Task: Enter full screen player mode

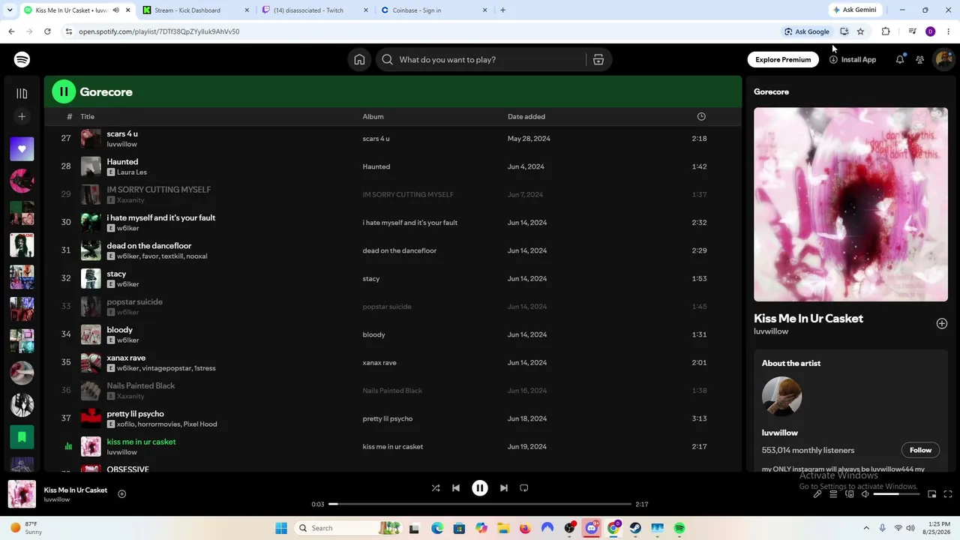Action: tap(948, 494)
